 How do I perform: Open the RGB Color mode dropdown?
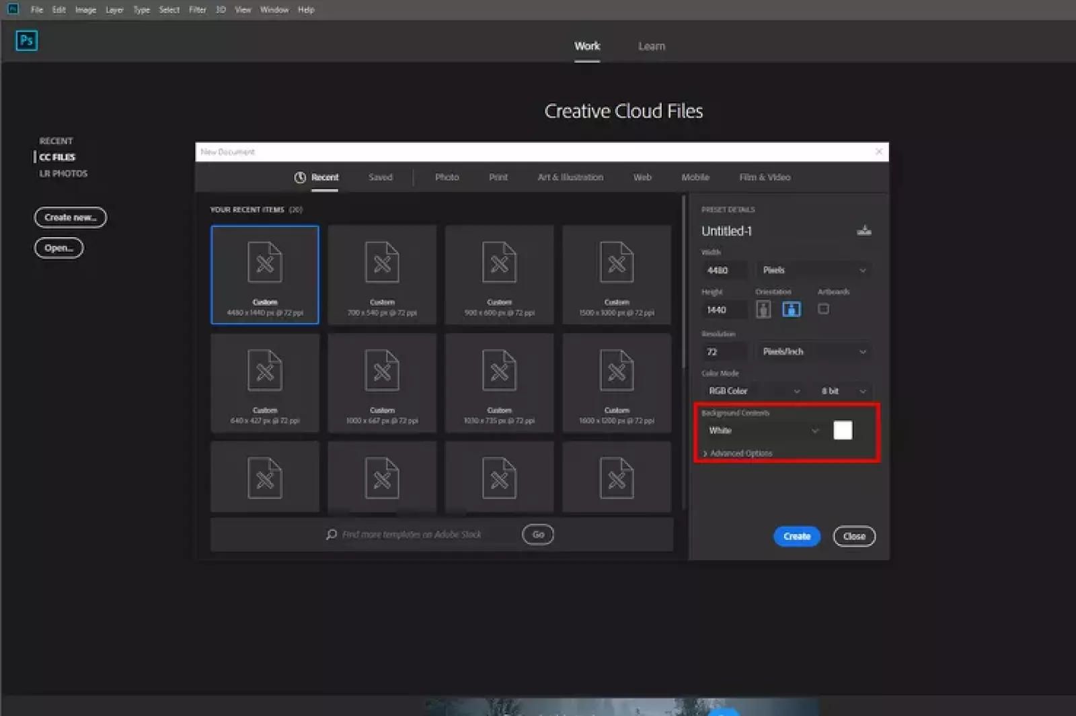[753, 390]
